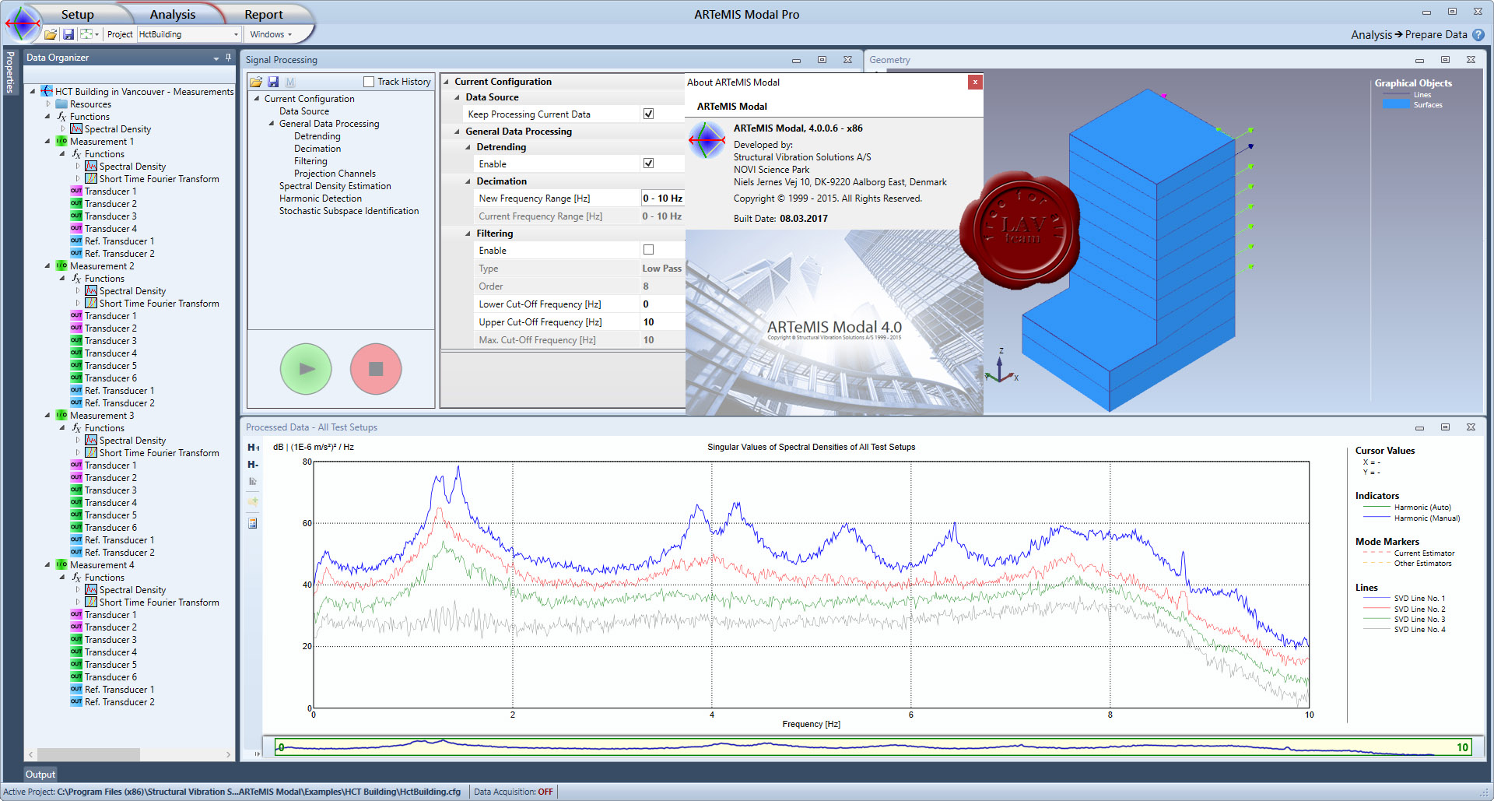Viewport: 1494px width, 801px height.
Task: Open the dropdown arrow beside green arrows icon
Action: (x=96, y=34)
